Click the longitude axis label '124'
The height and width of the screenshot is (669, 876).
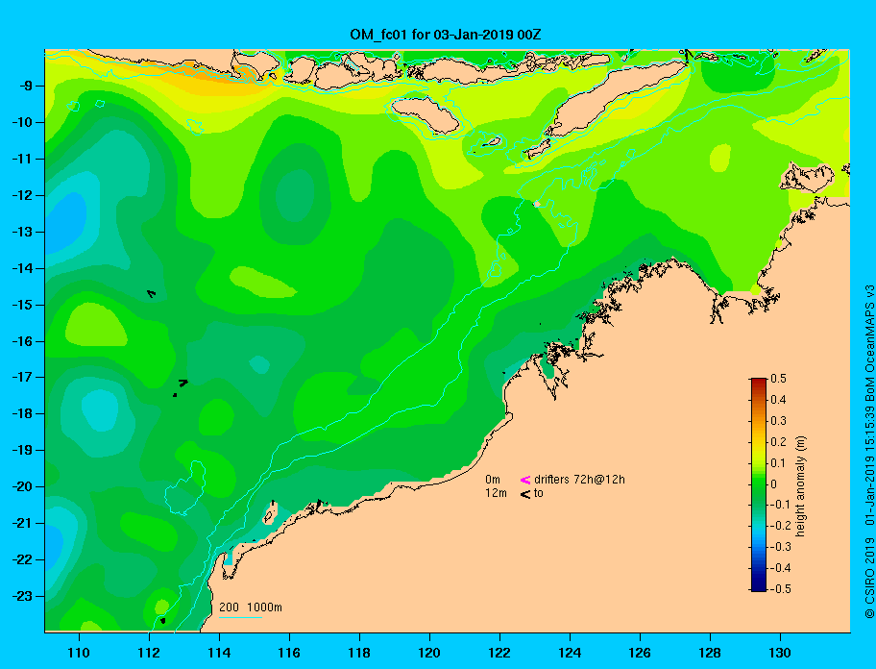(570, 653)
